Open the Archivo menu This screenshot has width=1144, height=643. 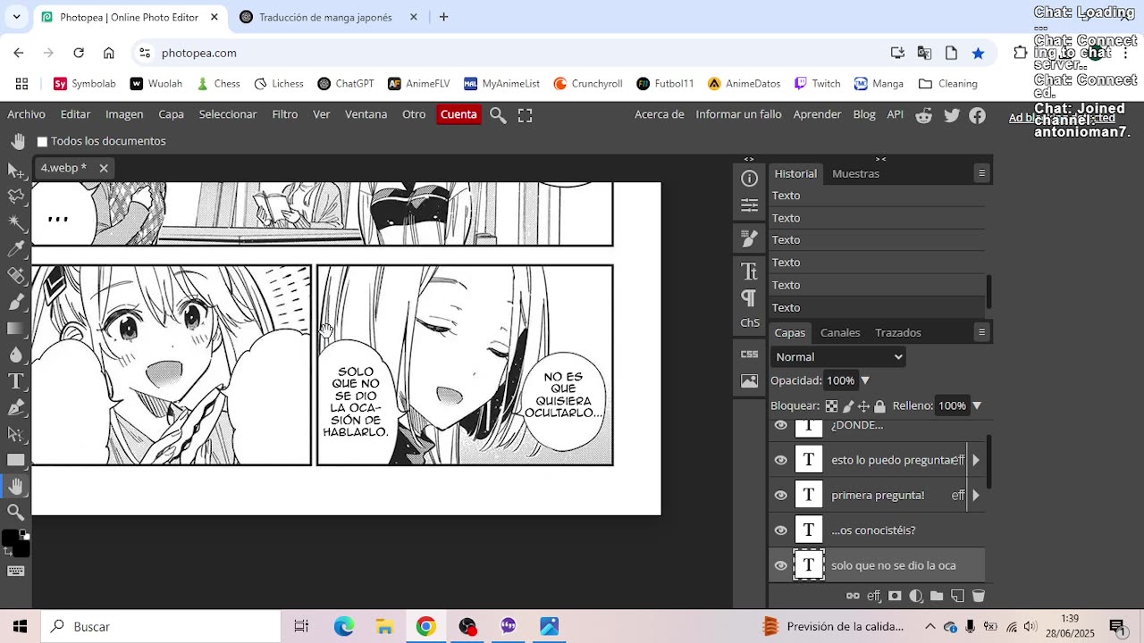point(27,114)
